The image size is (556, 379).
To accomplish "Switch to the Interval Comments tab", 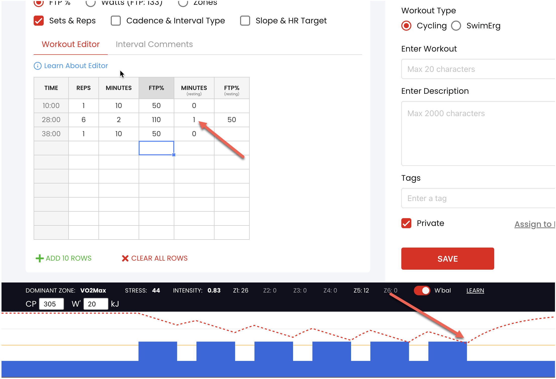I will point(154,44).
